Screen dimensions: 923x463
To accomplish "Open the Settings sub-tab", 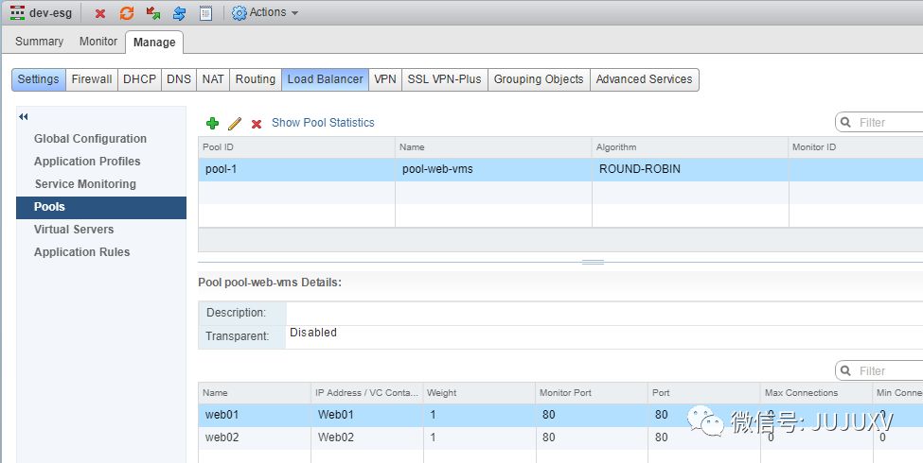I will coord(38,79).
